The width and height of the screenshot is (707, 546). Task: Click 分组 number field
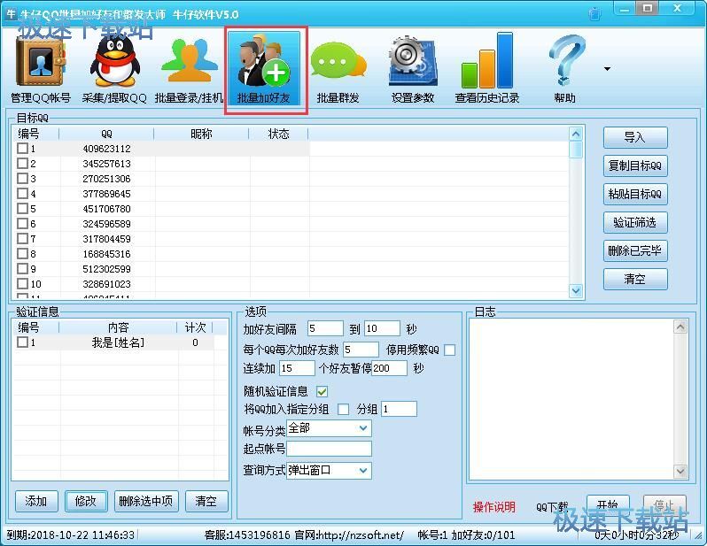point(399,409)
